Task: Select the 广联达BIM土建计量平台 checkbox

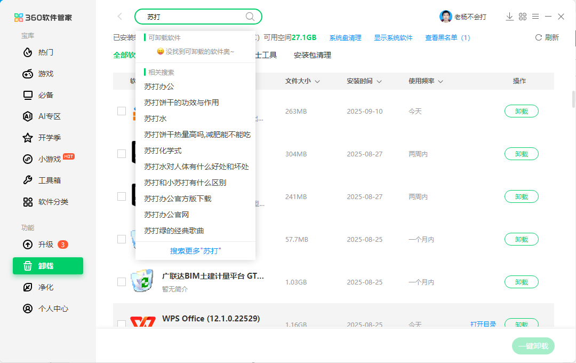Action: tap(121, 281)
